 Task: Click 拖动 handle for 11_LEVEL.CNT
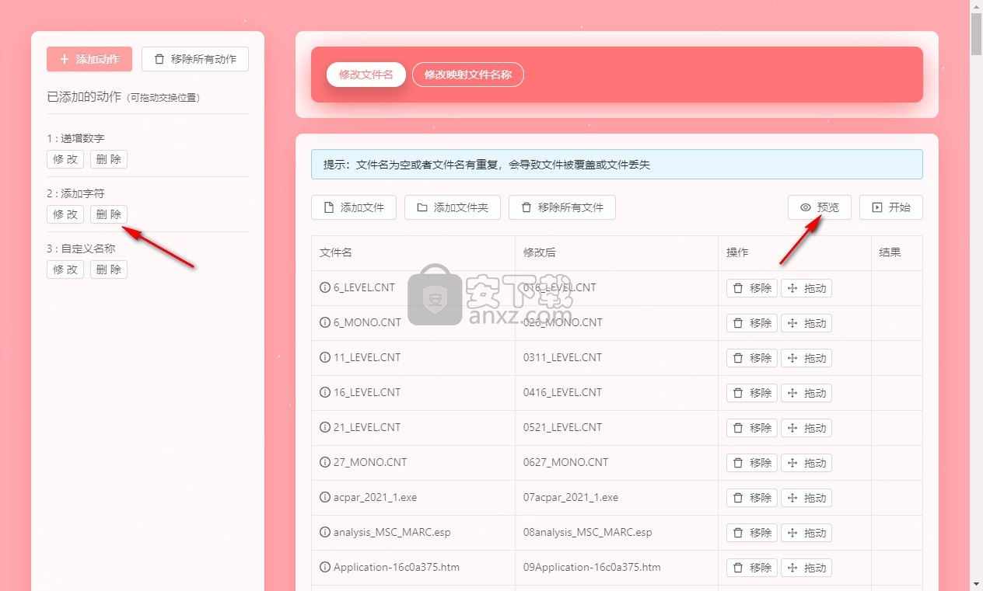pos(806,358)
